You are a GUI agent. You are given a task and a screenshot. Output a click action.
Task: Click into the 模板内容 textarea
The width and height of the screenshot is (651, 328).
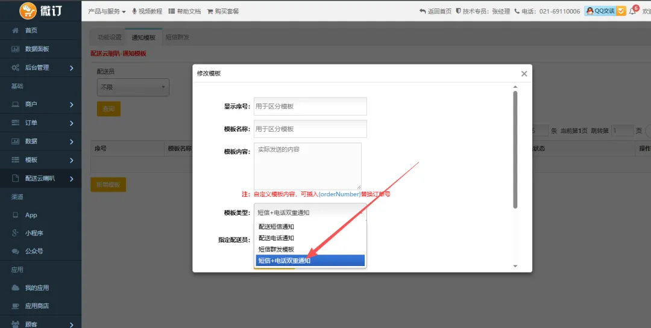(x=307, y=166)
